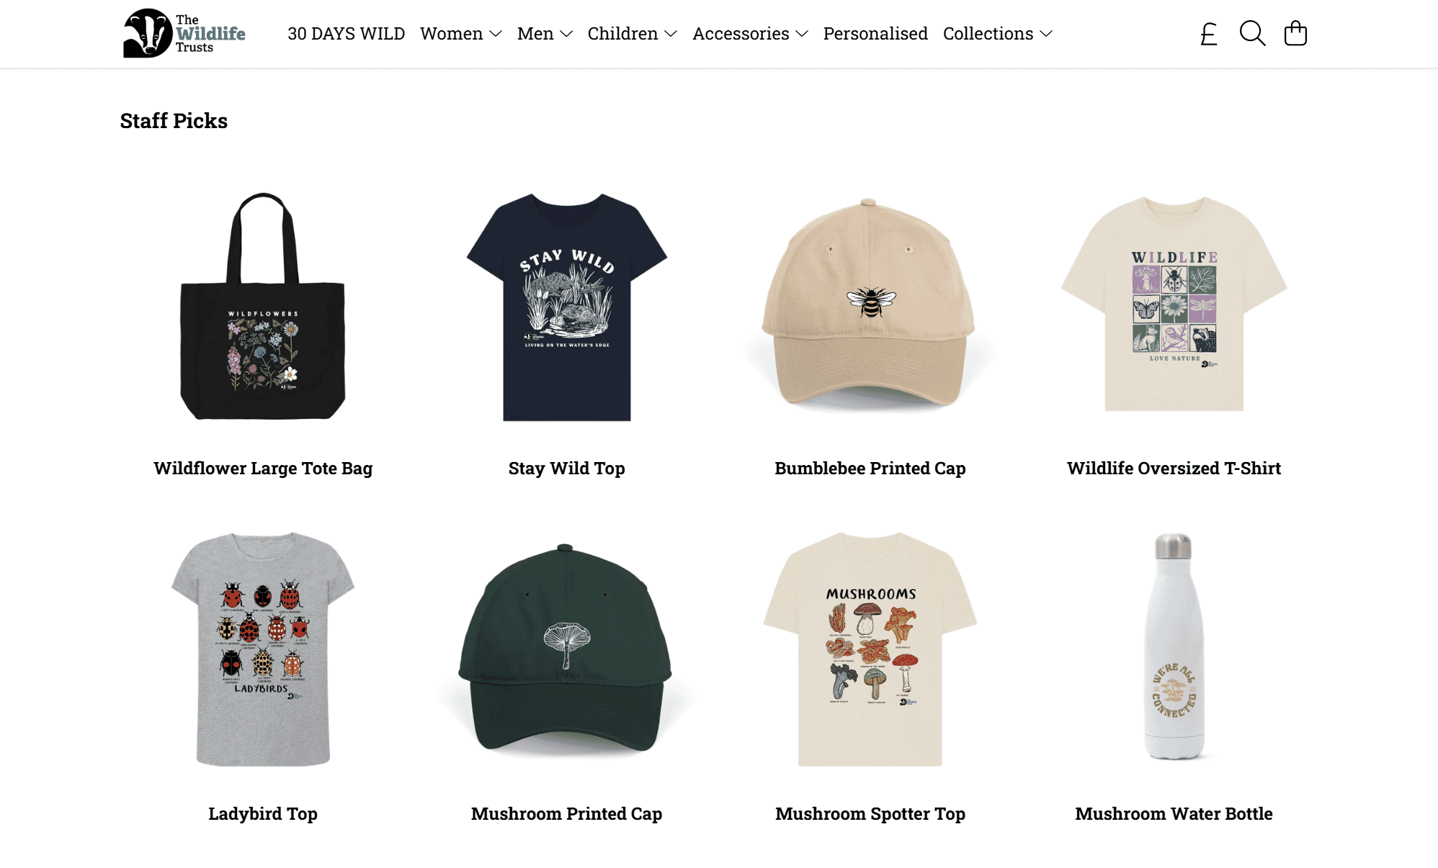Screen dimensions: 1438x868
Task: Expand the Women dropdown menu
Action: (x=461, y=34)
